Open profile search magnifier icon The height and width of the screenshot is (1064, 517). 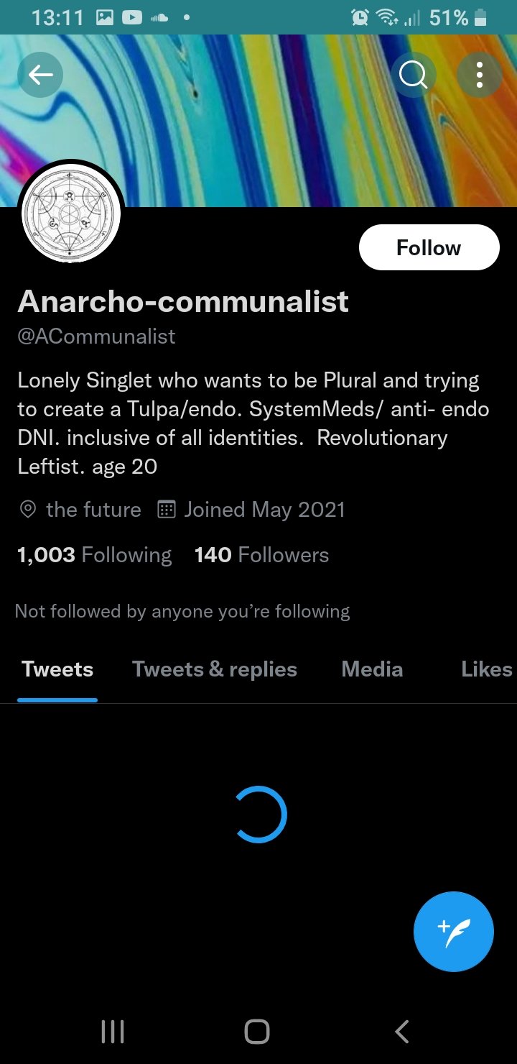[x=413, y=74]
